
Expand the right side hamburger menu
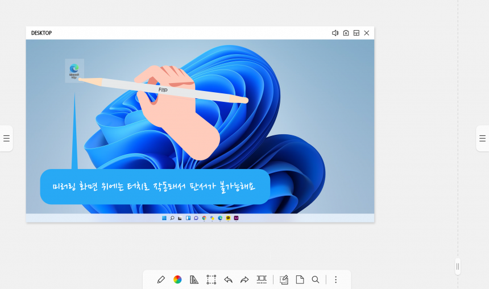(482, 138)
